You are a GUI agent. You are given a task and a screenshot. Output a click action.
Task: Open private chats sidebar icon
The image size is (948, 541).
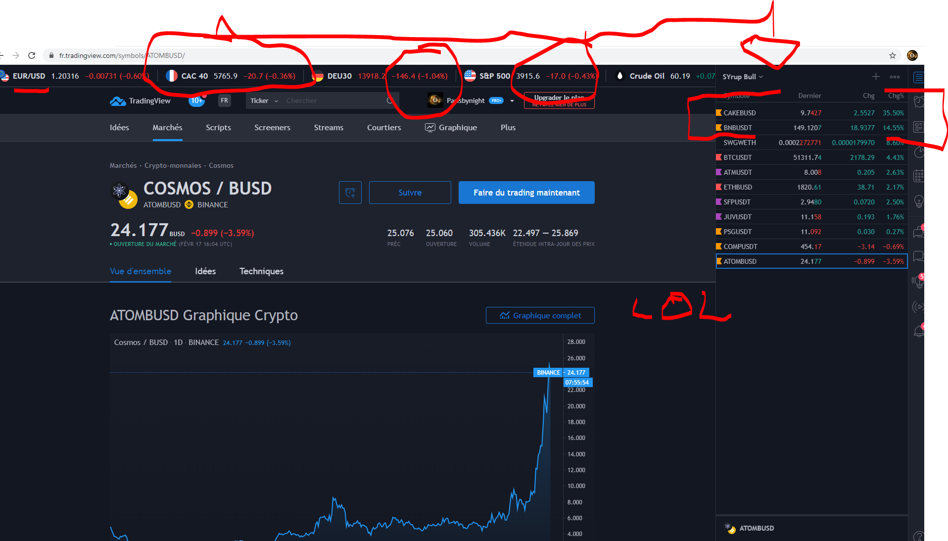coord(919,256)
